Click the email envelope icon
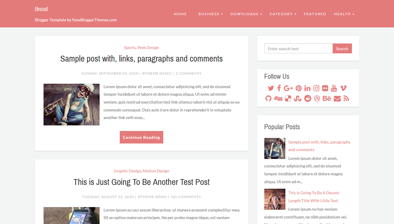 click(x=337, y=99)
